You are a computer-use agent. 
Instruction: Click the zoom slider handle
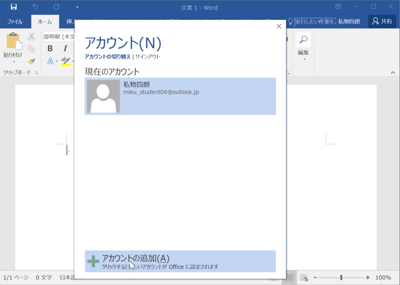point(341,278)
